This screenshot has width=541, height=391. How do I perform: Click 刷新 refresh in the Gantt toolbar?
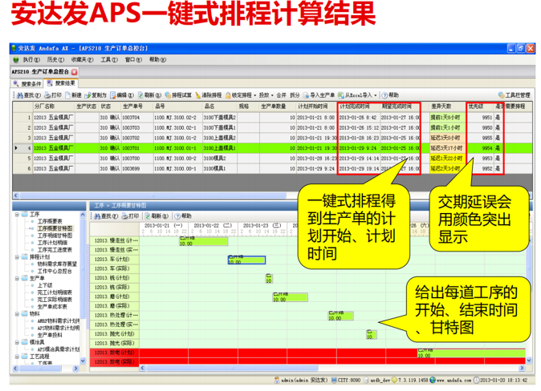coord(157,216)
